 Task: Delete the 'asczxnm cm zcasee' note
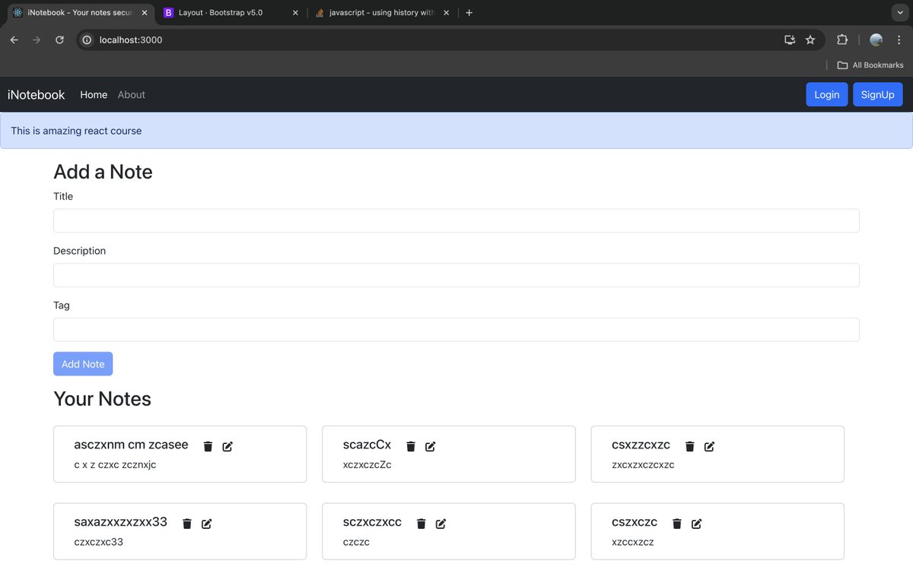pos(208,446)
